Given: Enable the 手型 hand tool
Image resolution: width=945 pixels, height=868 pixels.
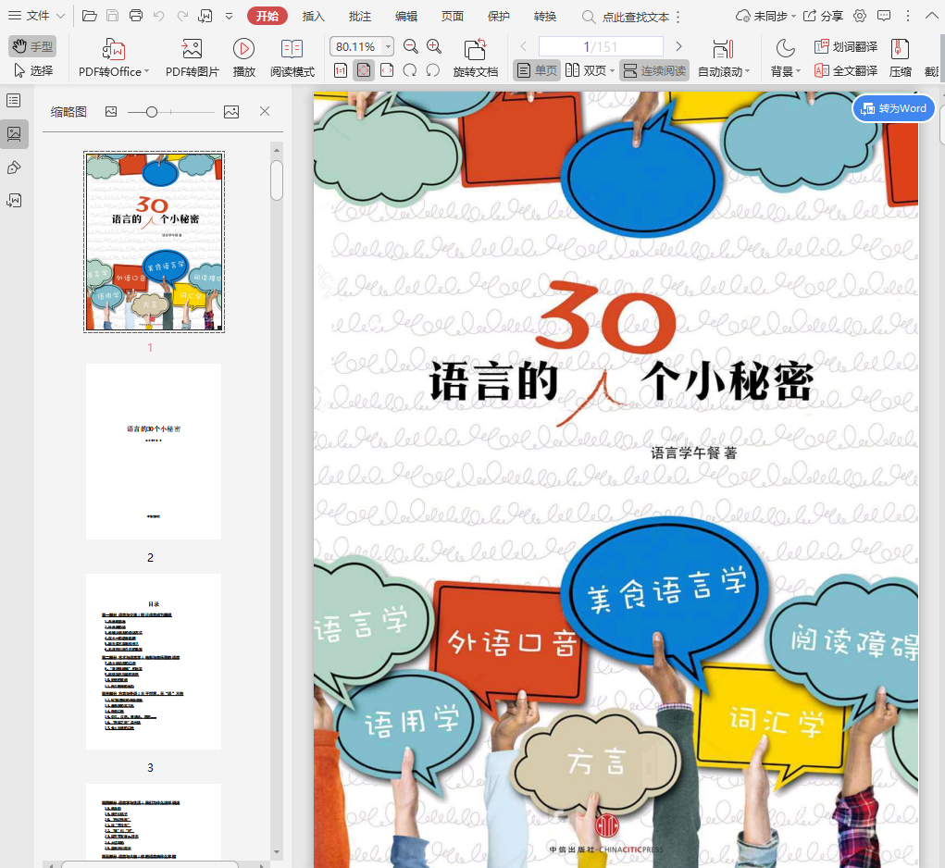Looking at the screenshot, I should (32, 46).
